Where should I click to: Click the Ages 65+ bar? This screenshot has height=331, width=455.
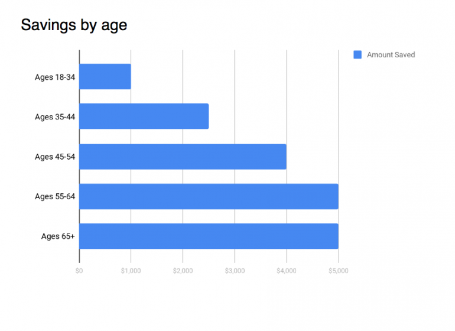(209, 236)
